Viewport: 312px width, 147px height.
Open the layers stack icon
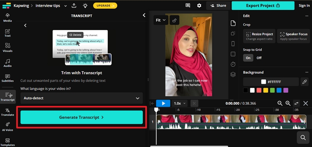[x=233, y=75]
